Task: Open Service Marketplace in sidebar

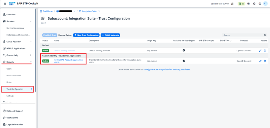Action: [x=15, y=28]
